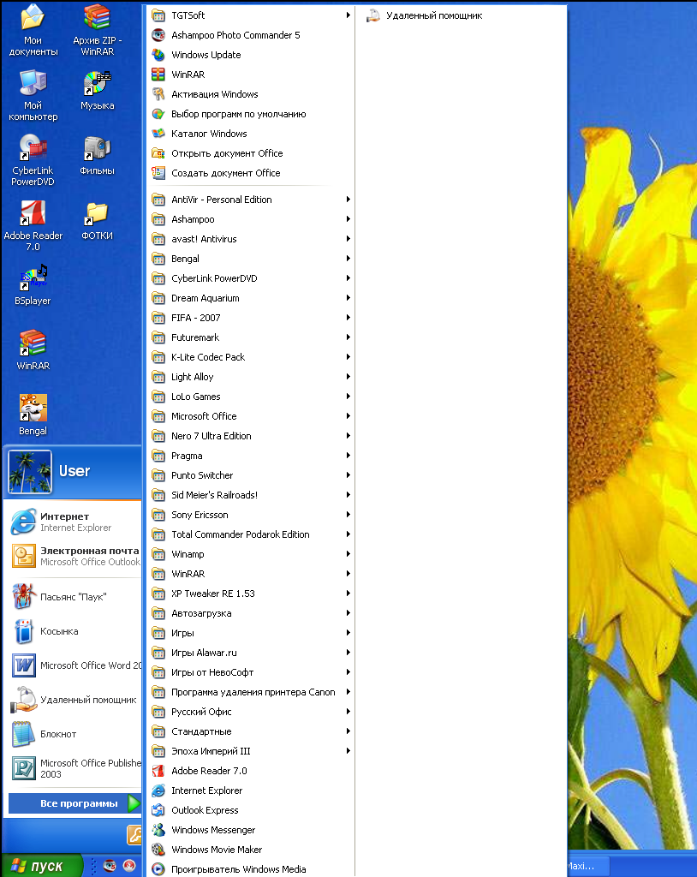This screenshot has height=877, width=697.
Task: Open the Эпоха Империй III folder
Action: click(251, 751)
